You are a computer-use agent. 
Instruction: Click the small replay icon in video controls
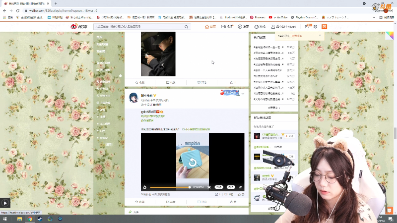click(x=144, y=187)
